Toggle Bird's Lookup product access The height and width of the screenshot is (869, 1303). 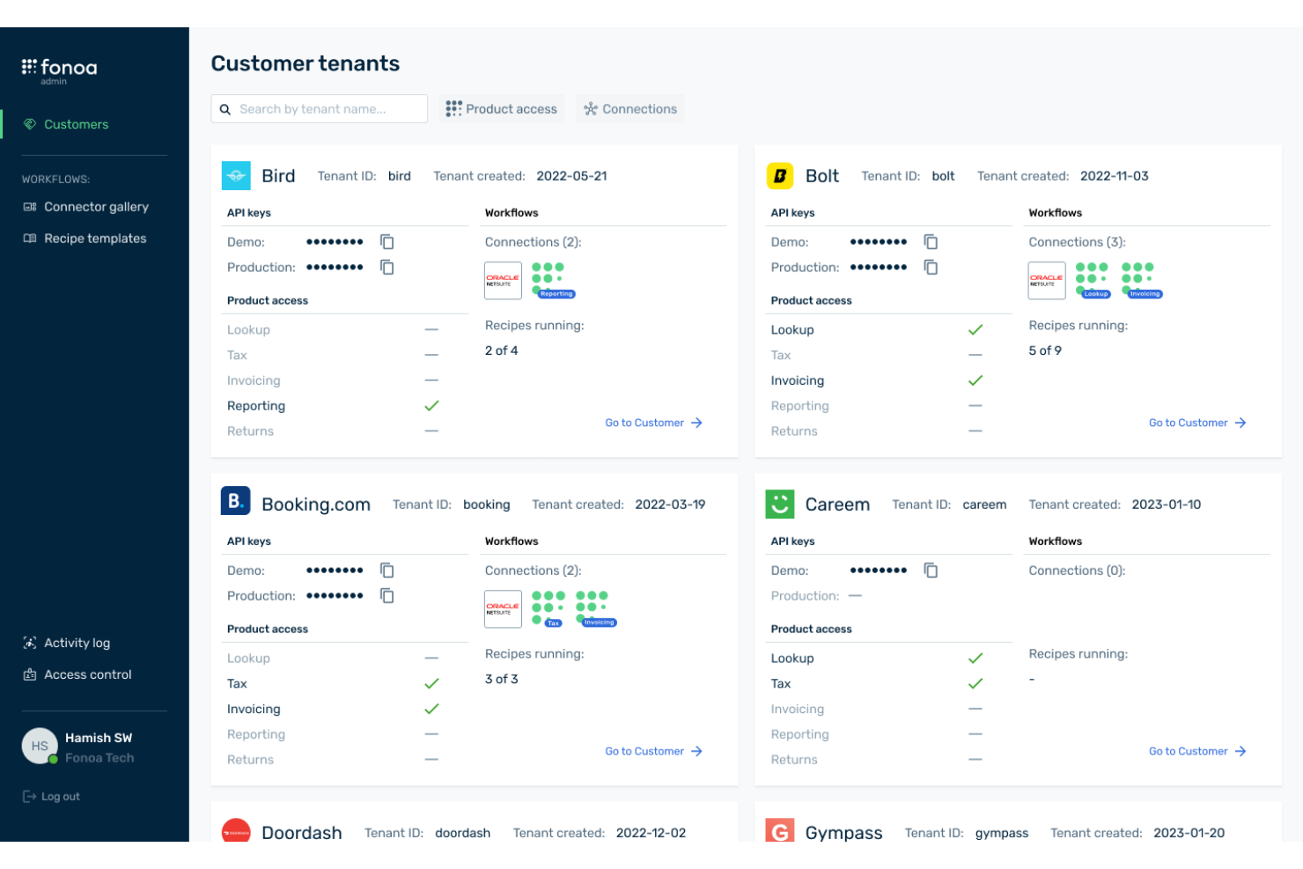431,329
